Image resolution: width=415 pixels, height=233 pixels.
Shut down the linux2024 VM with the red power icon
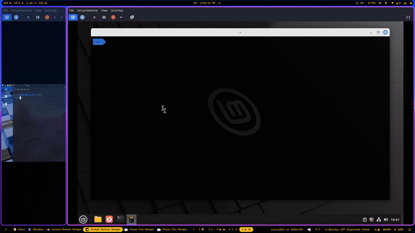(x=113, y=17)
